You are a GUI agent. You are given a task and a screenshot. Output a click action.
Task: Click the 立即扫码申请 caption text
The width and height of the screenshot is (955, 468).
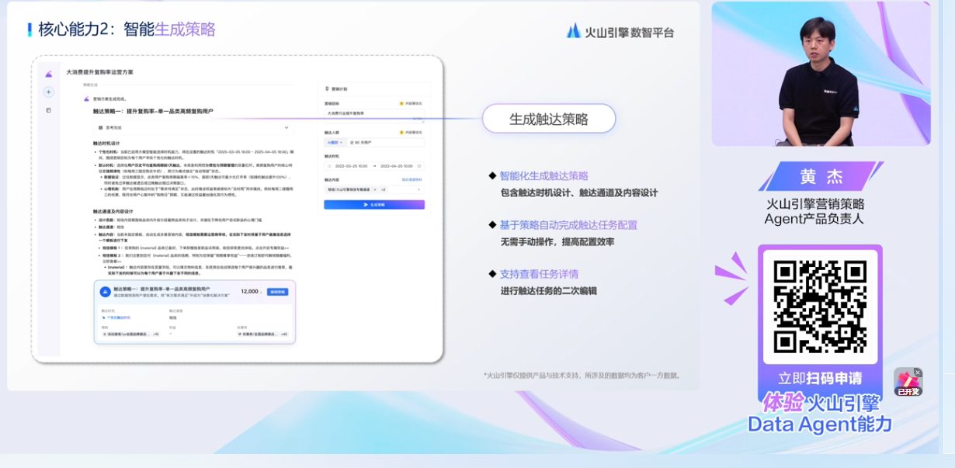tap(820, 379)
